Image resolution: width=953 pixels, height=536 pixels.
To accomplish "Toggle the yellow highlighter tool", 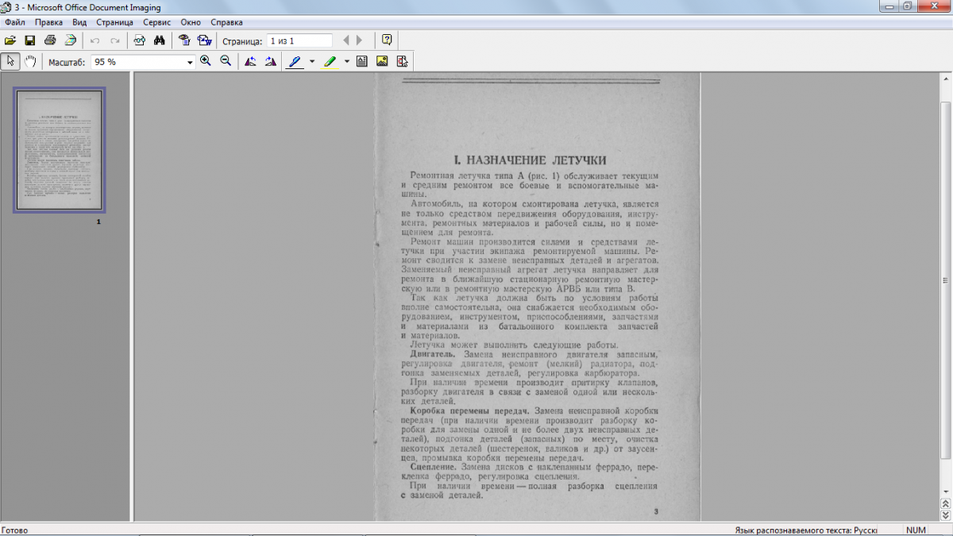I will [330, 61].
